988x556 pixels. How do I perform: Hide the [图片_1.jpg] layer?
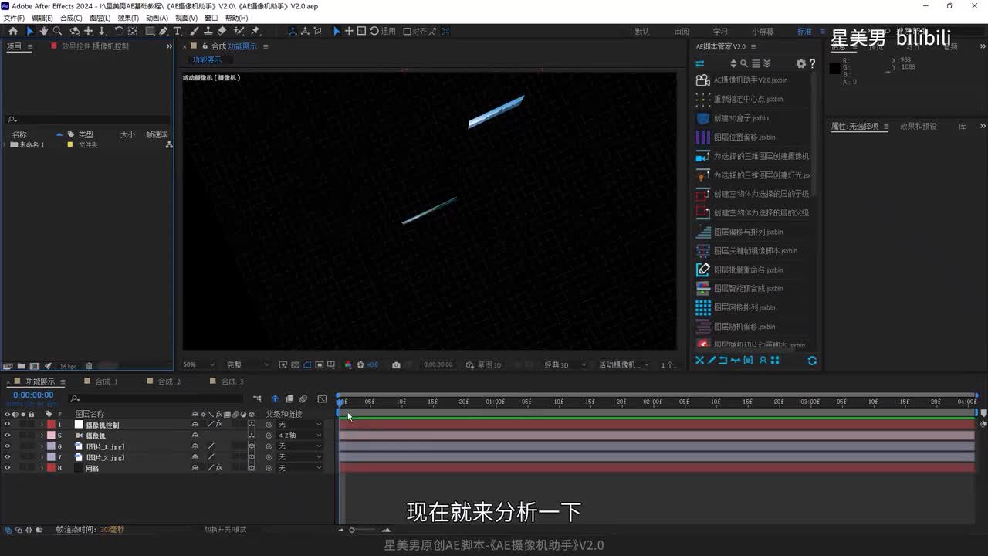8,446
